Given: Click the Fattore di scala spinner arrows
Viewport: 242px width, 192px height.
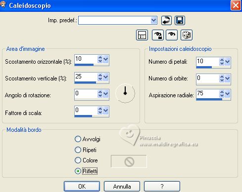Looking at the screenshot, I should click(100, 111).
